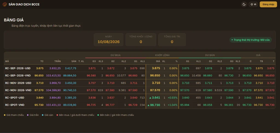Click ask price 3.679

point(230,68)
